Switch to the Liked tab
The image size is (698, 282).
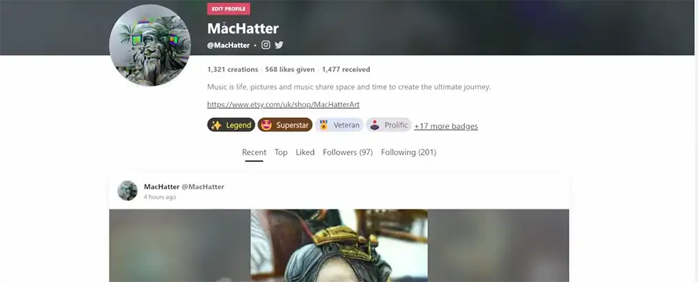[x=305, y=152]
